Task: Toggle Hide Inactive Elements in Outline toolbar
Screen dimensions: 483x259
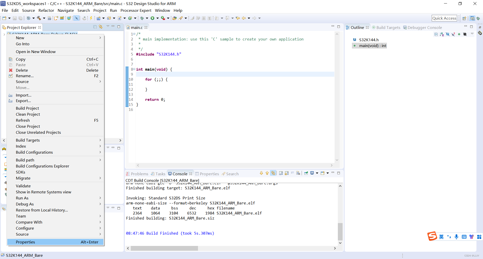Action: pos(465,34)
